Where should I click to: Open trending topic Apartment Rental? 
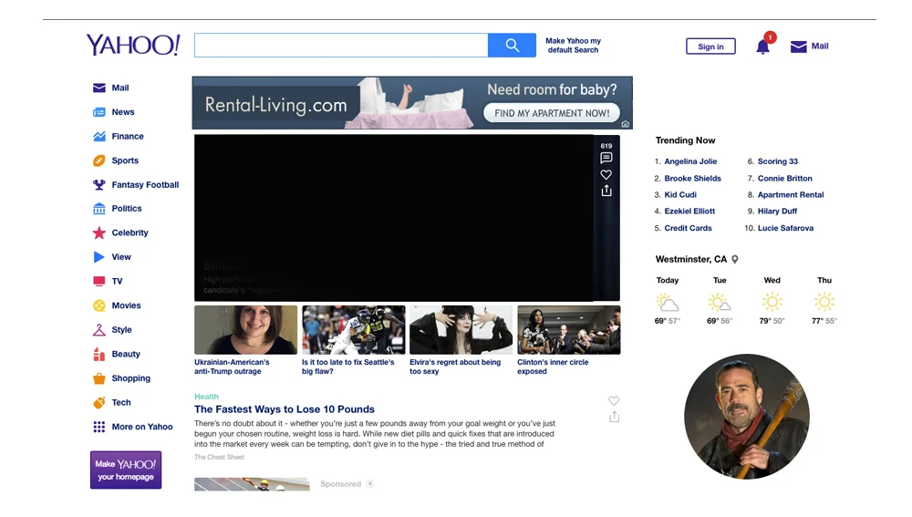click(791, 195)
